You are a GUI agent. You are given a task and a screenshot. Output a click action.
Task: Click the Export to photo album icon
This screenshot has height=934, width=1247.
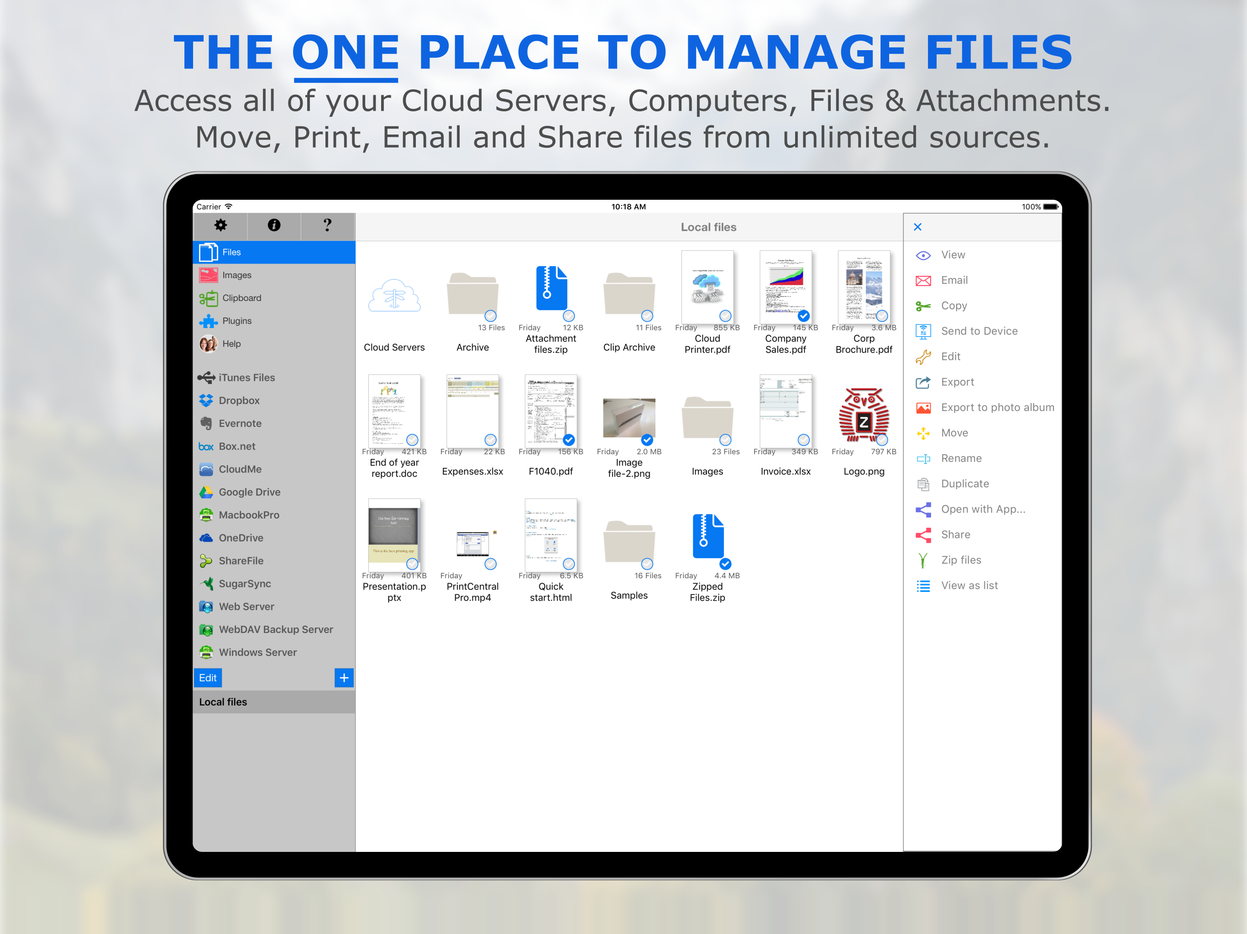pyautogui.click(x=923, y=408)
